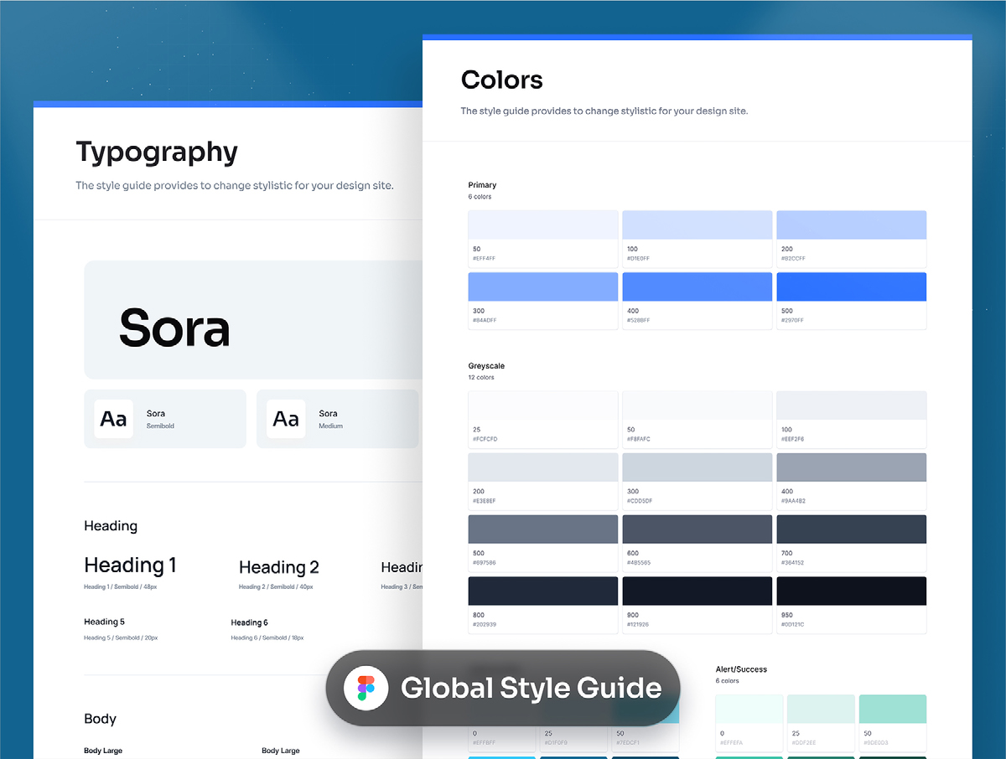Image resolution: width=1006 pixels, height=759 pixels.
Task: Click the Colors page title
Action: [x=502, y=80]
